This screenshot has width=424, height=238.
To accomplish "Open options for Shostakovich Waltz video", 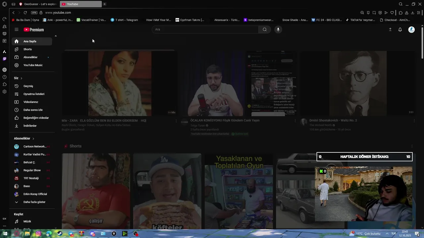I will click(x=414, y=121).
